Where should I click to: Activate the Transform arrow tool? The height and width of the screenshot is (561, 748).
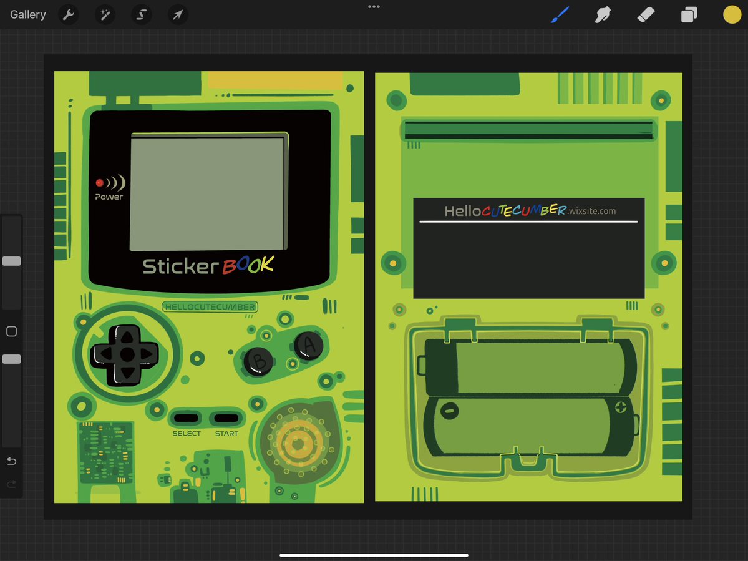coord(177,15)
